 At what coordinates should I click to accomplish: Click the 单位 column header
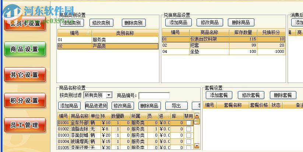tap(95, 116)
